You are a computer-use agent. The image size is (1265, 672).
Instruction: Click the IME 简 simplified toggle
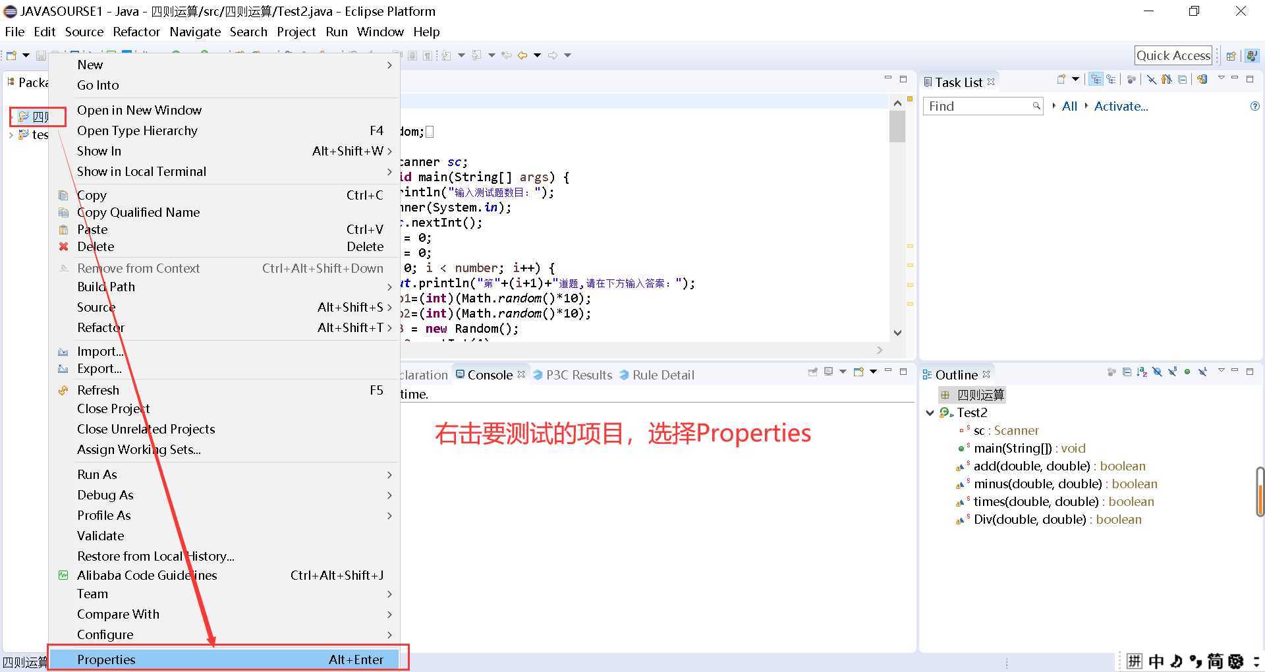pos(1215,661)
